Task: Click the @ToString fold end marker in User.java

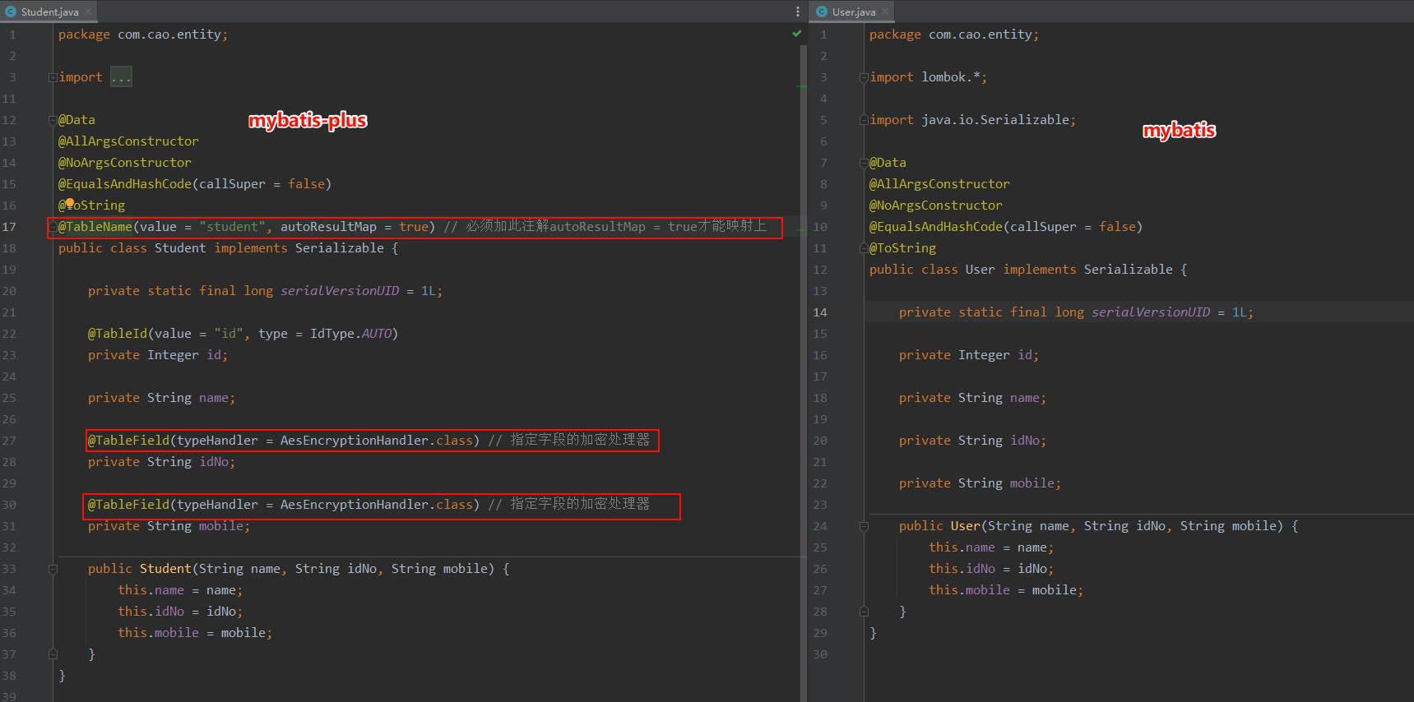Action: point(864,248)
